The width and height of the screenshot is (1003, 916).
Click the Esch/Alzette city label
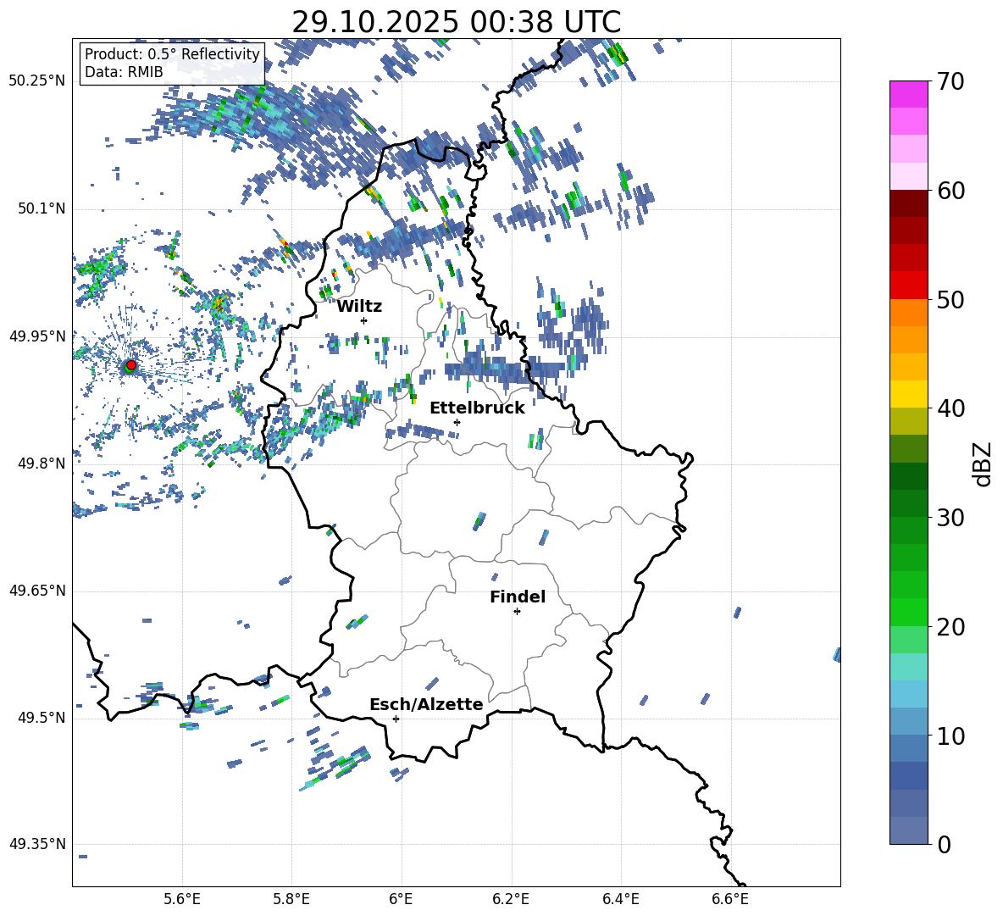click(426, 704)
